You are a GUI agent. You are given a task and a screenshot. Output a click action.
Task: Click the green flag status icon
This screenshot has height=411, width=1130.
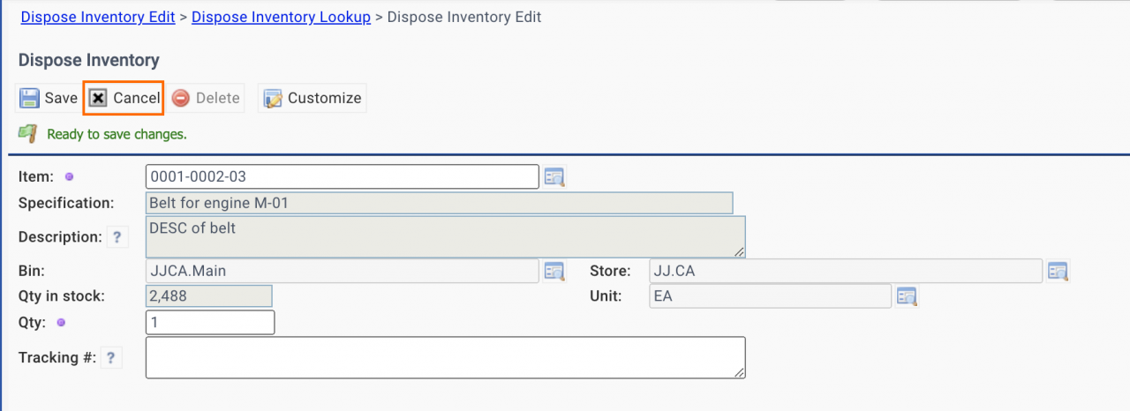[28, 134]
